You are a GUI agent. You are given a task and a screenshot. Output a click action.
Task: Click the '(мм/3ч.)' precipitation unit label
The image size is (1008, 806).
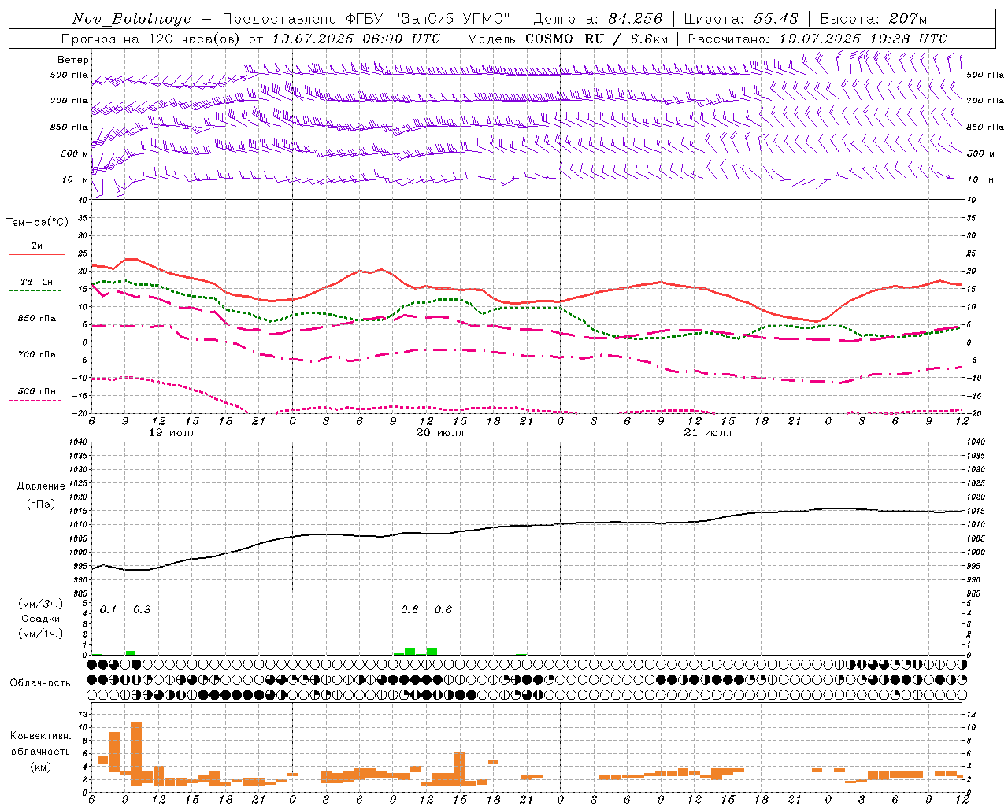point(41,604)
